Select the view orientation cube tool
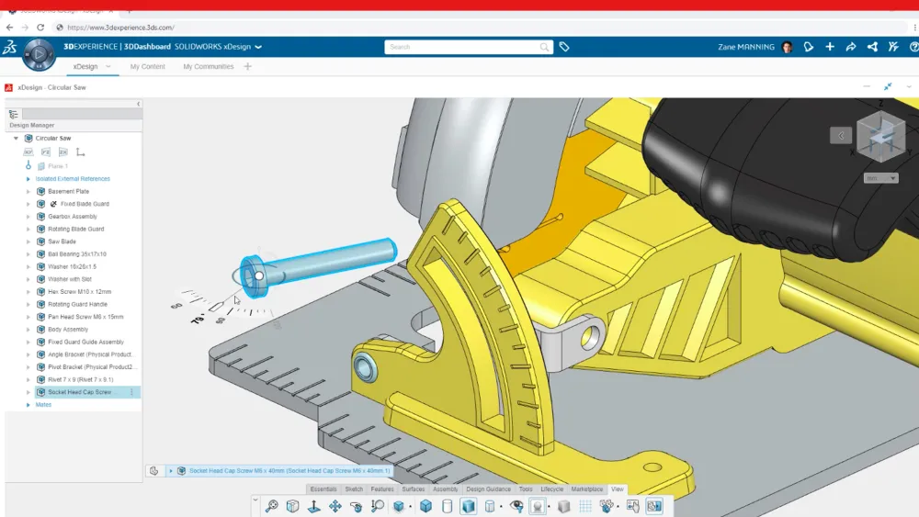Image resolution: width=919 pixels, height=517 pixels. tap(292, 506)
